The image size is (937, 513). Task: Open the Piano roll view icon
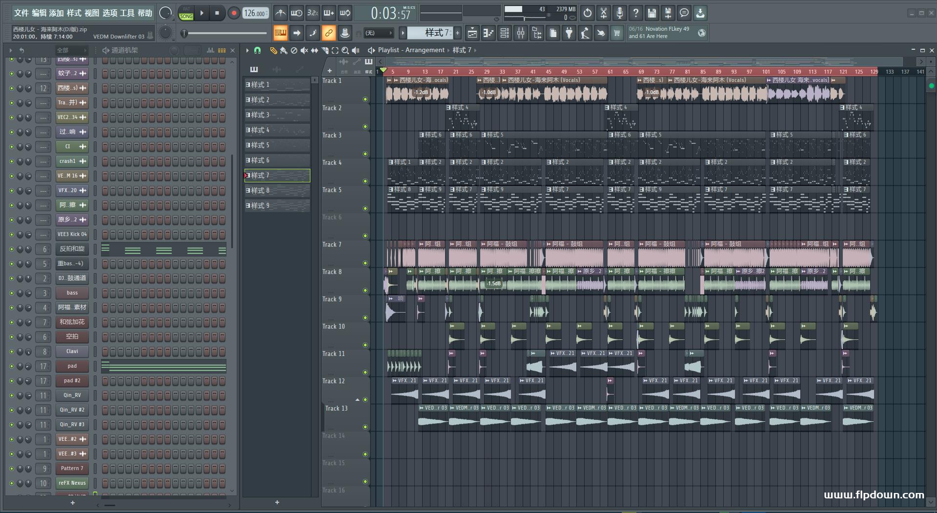(x=489, y=33)
